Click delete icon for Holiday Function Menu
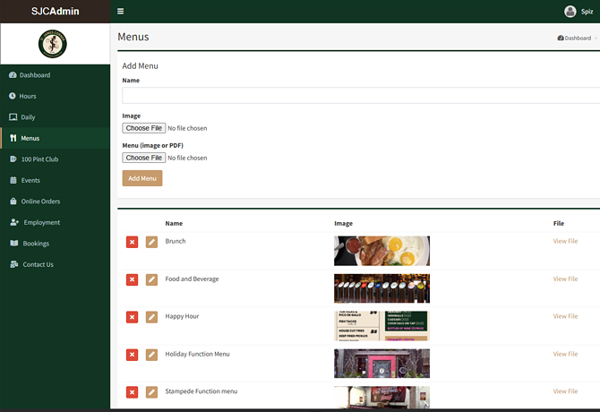 click(x=133, y=355)
